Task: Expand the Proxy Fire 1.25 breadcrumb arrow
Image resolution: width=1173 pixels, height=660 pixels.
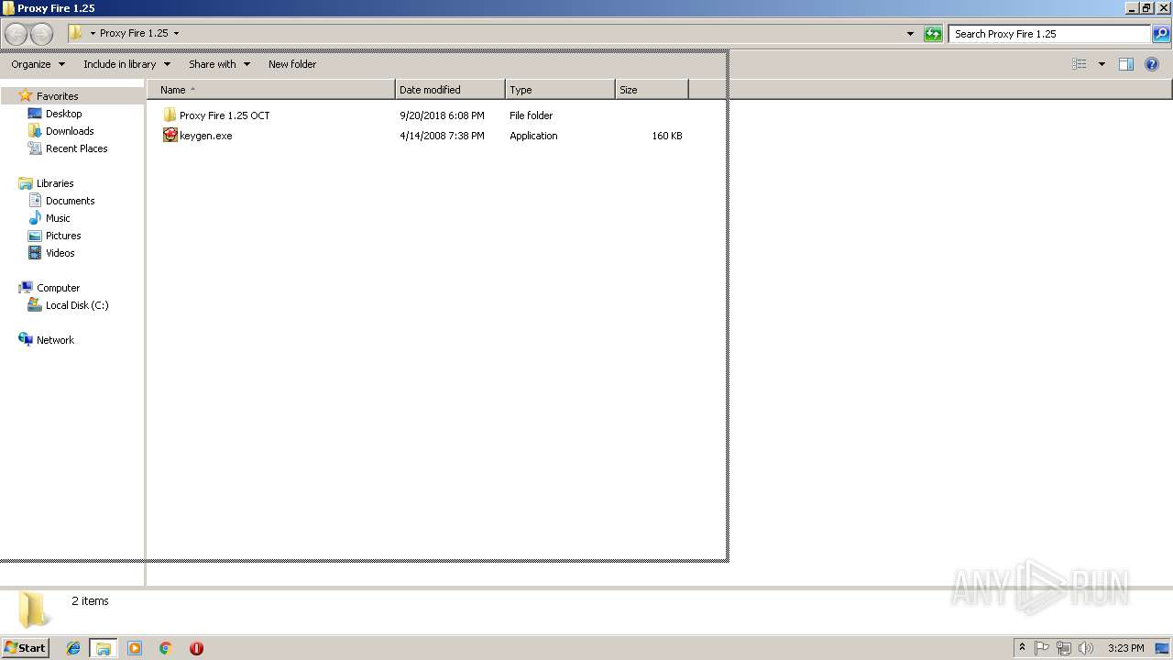Action: pyautogui.click(x=176, y=34)
